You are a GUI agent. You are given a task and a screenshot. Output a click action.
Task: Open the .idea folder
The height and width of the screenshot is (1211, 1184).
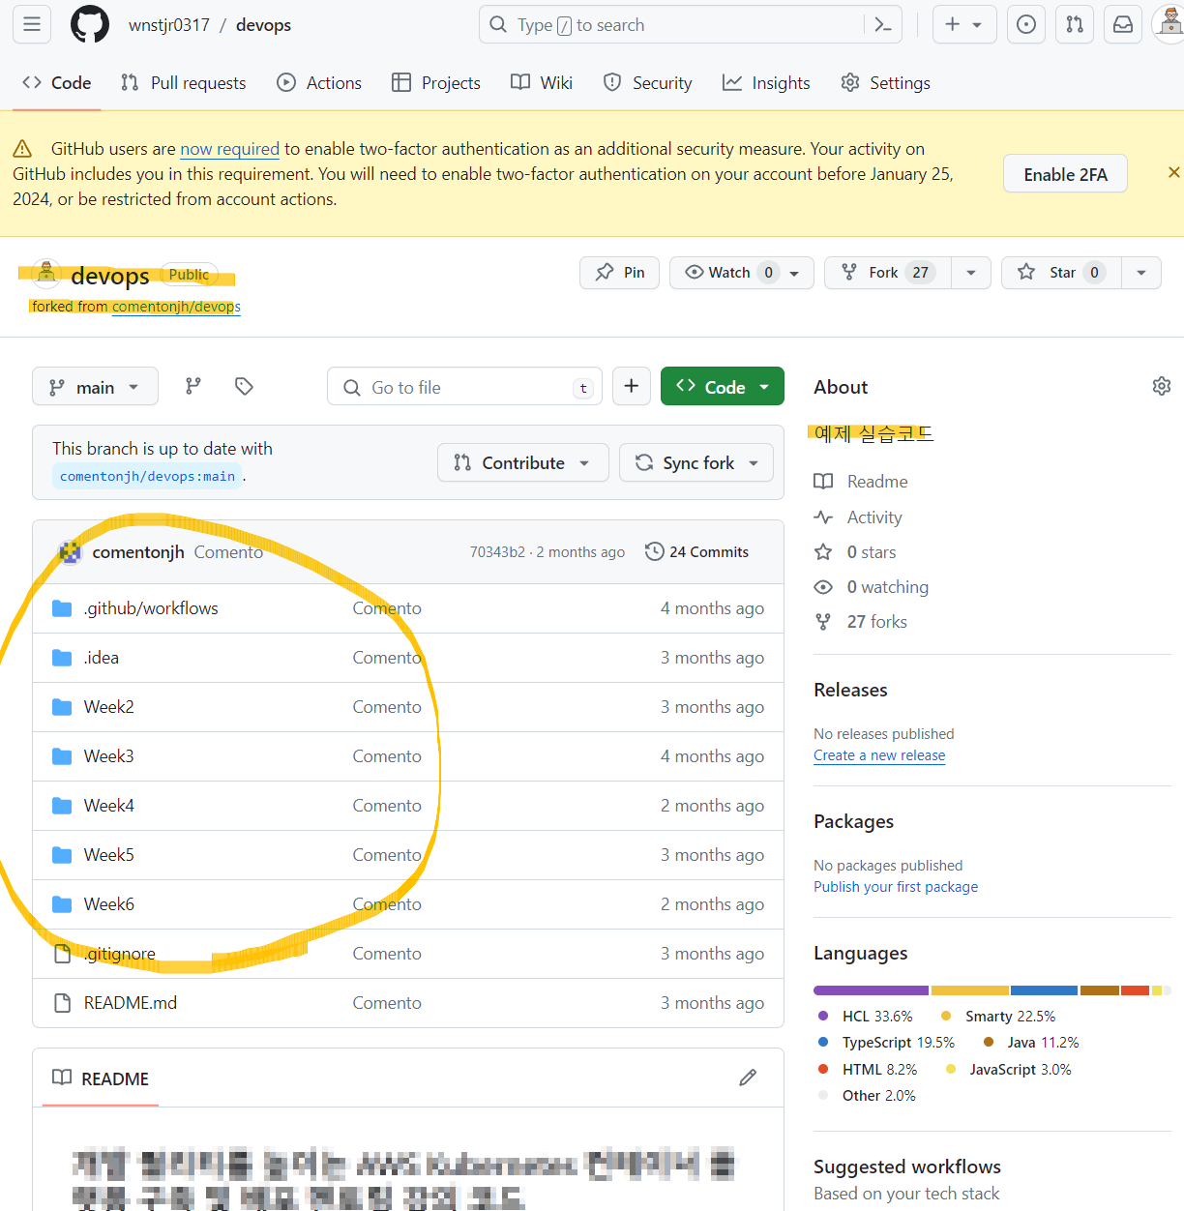[x=102, y=658]
